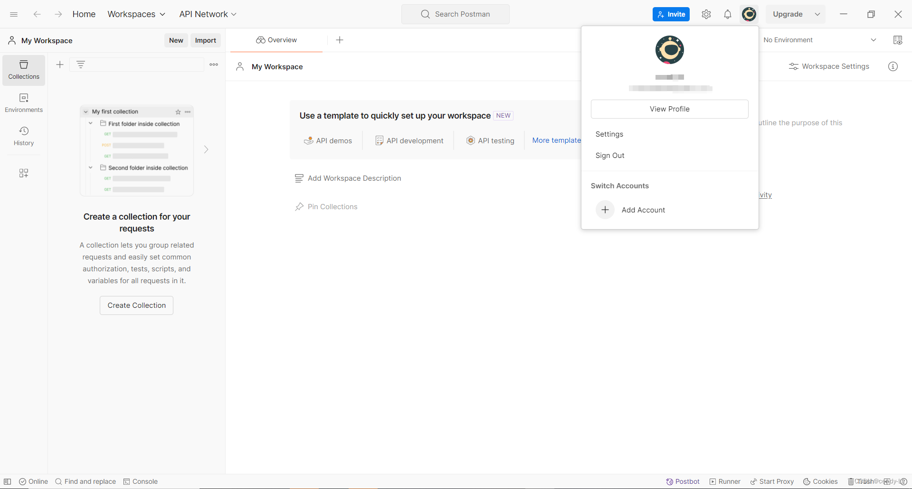This screenshot has height=489, width=912.
Task: Collapse First folder inside collection
Action: pyautogui.click(x=91, y=123)
